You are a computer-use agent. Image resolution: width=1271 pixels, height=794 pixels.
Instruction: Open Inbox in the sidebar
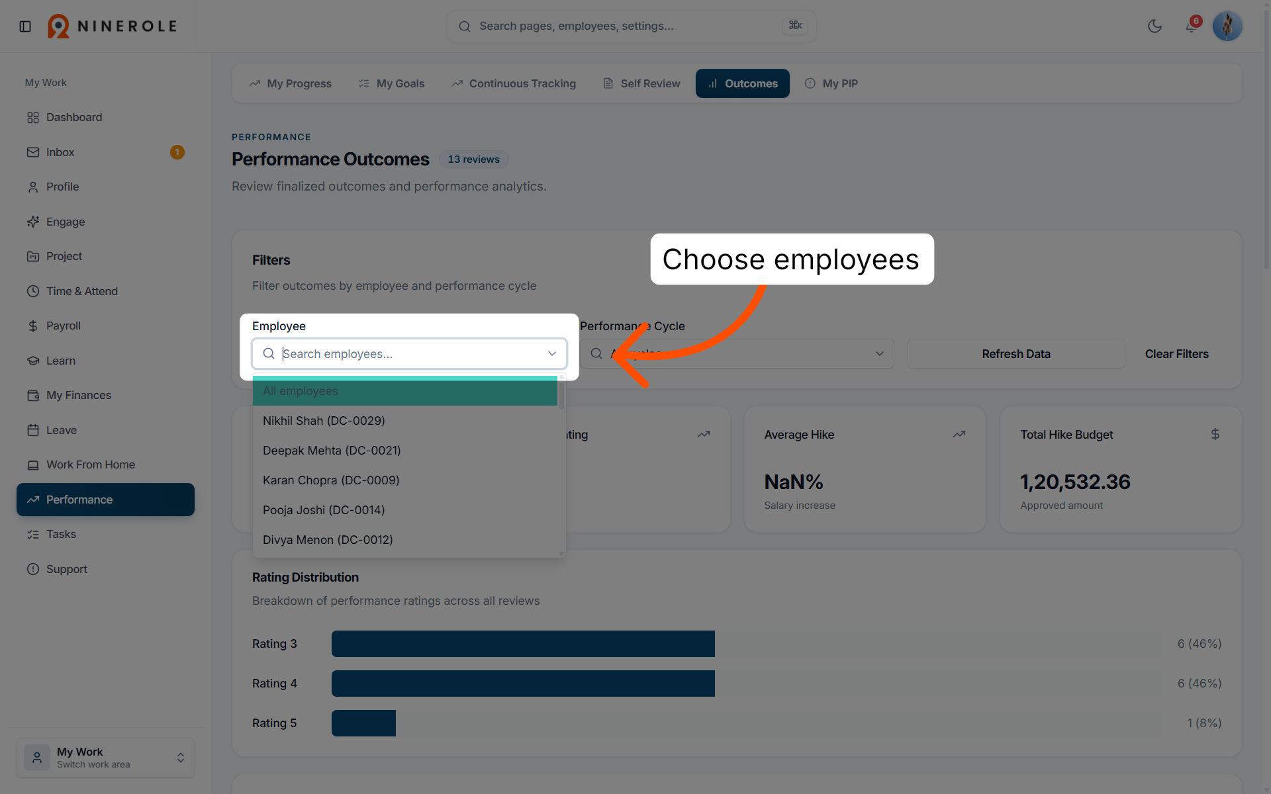tap(106, 152)
